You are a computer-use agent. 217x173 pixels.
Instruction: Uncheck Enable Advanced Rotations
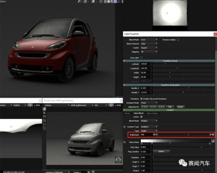point(142,99)
